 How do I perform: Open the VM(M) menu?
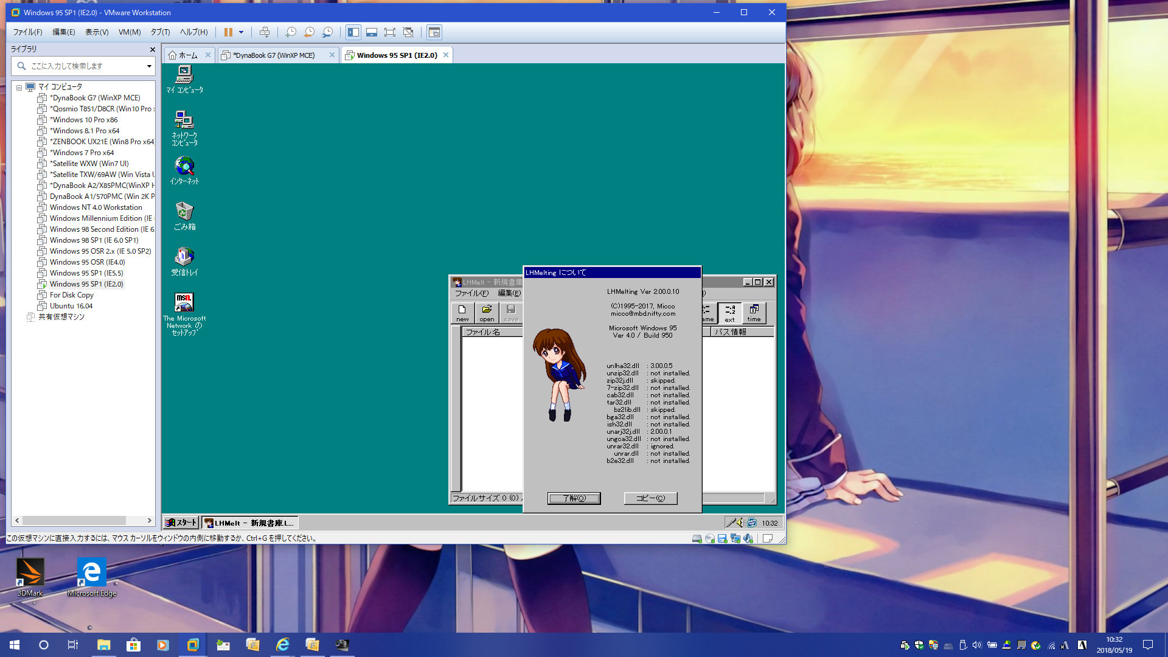coord(130,32)
